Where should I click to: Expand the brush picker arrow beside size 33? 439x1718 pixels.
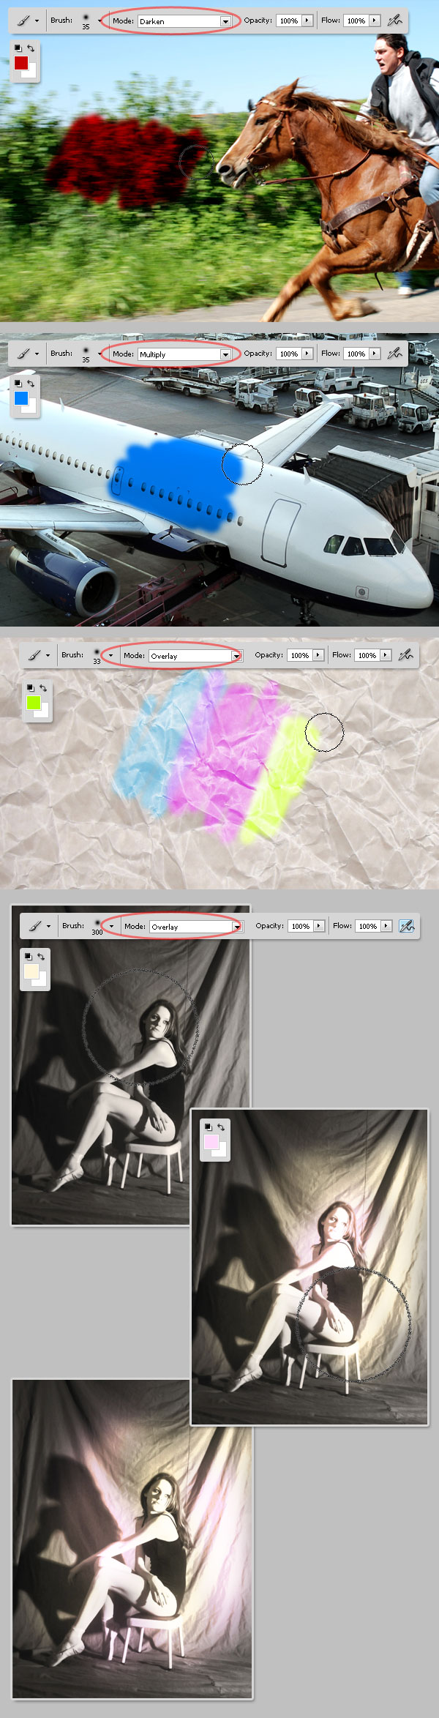(110, 655)
